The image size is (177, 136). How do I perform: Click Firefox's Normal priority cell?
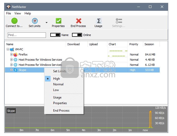pos(134,55)
